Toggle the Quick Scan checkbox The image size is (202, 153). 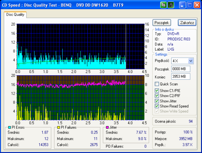[x=157, y=84]
